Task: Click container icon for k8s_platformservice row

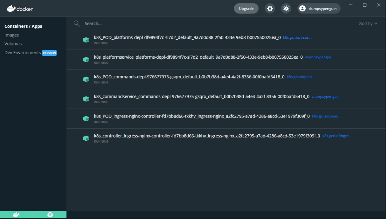Action: [86, 60]
